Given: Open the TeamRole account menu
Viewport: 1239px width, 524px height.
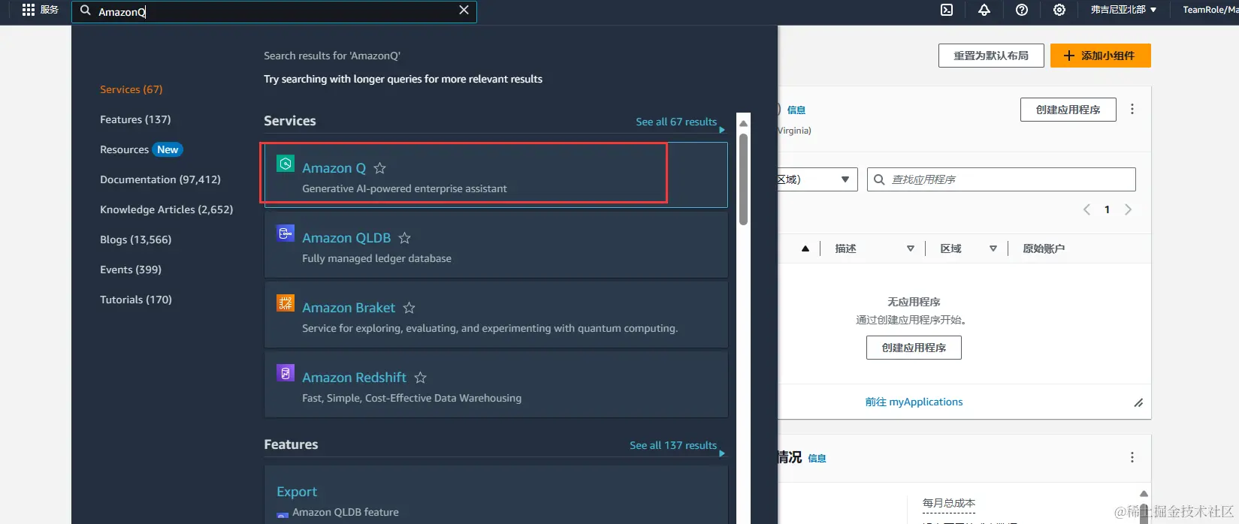Looking at the screenshot, I should [1210, 10].
